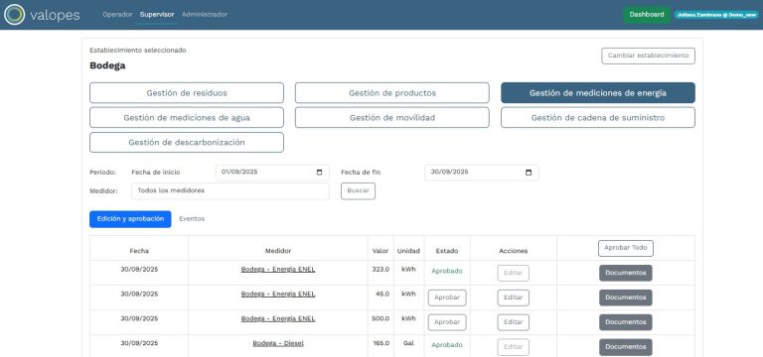The width and height of the screenshot is (763, 357).
Task: Expand the Todos los medidores dropdown
Action: tap(230, 190)
